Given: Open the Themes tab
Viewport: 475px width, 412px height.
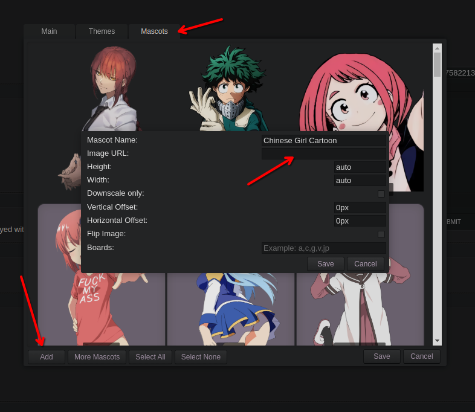Looking at the screenshot, I should point(102,31).
